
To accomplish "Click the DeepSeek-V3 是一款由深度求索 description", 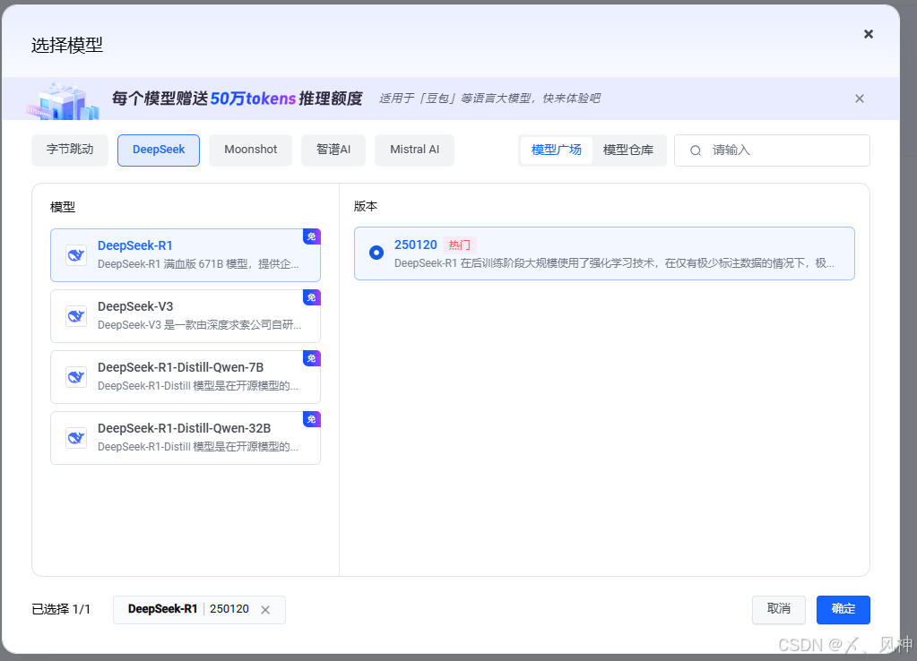I will tap(199, 325).
